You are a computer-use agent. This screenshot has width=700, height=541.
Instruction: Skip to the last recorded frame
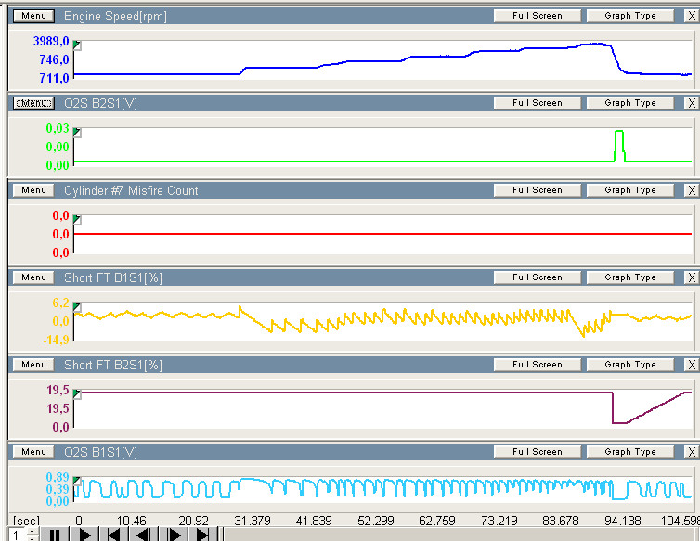201,535
